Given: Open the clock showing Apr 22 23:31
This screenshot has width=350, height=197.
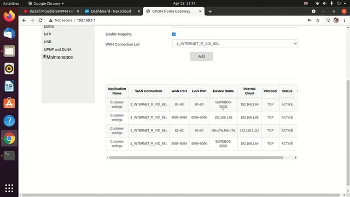Looking at the screenshot, I should [x=184, y=3].
